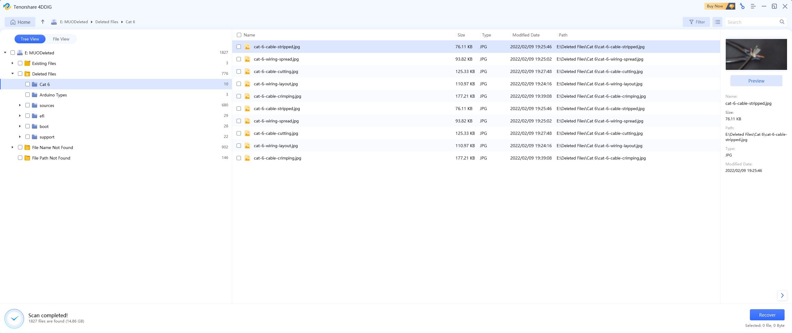792x333 pixels.
Task: Click the Arduino Types folder icon
Action: click(x=35, y=95)
